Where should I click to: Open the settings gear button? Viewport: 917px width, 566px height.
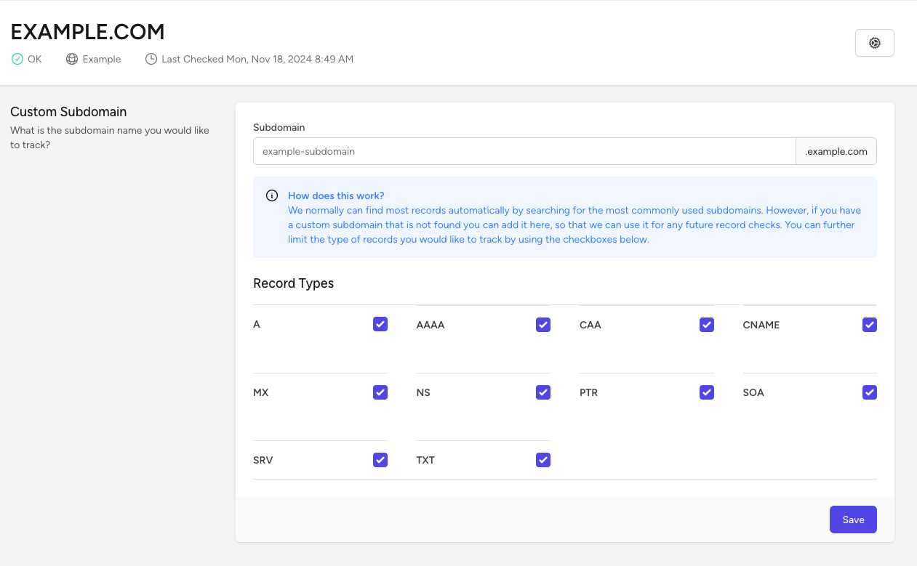click(874, 43)
